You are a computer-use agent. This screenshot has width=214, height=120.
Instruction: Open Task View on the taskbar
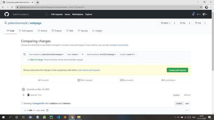(23, 117)
